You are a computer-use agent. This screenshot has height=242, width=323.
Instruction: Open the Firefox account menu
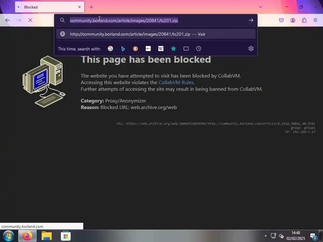coord(293,20)
